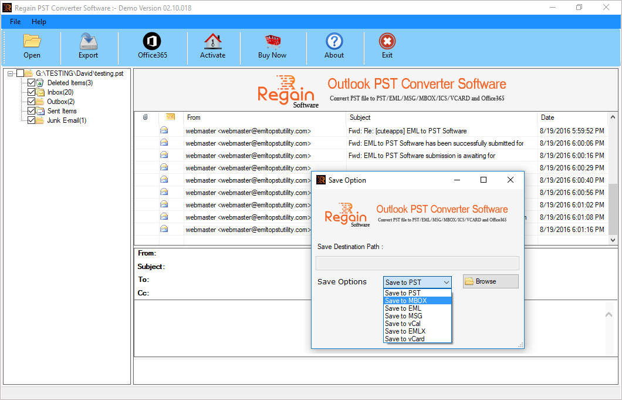Click the Regain app icon in title bar

coord(7,8)
